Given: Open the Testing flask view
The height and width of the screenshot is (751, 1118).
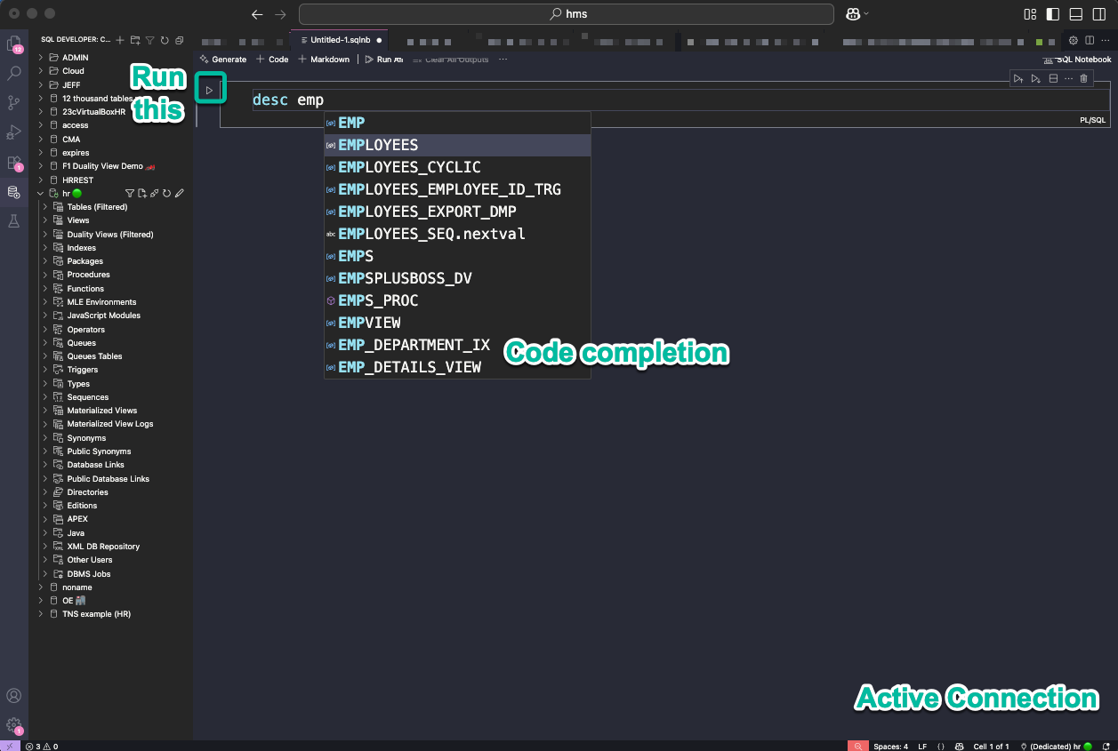Looking at the screenshot, I should (13, 221).
